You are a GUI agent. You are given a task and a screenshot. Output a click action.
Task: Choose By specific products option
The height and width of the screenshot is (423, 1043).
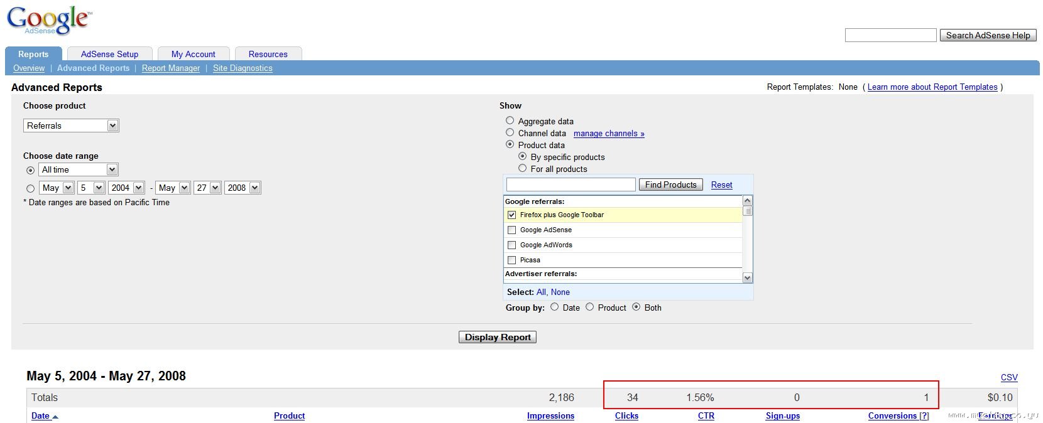pyautogui.click(x=523, y=156)
